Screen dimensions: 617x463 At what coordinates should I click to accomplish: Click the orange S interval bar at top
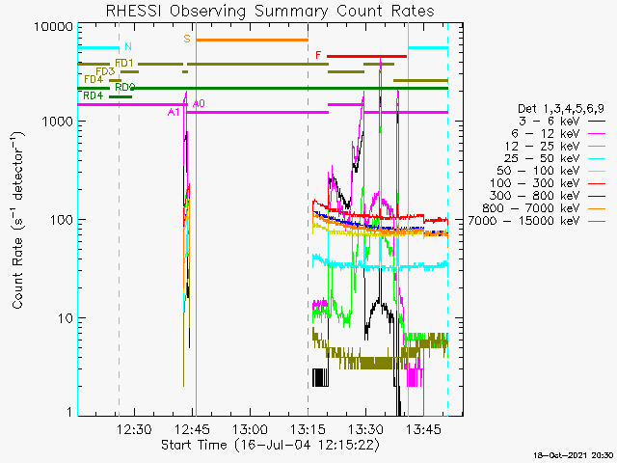coord(252,40)
